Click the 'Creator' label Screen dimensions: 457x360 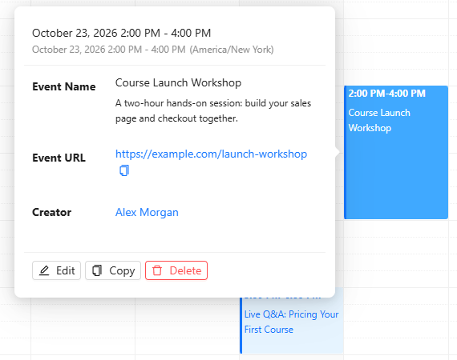tap(51, 212)
